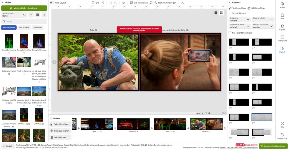Refresh the image list

[44, 15]
